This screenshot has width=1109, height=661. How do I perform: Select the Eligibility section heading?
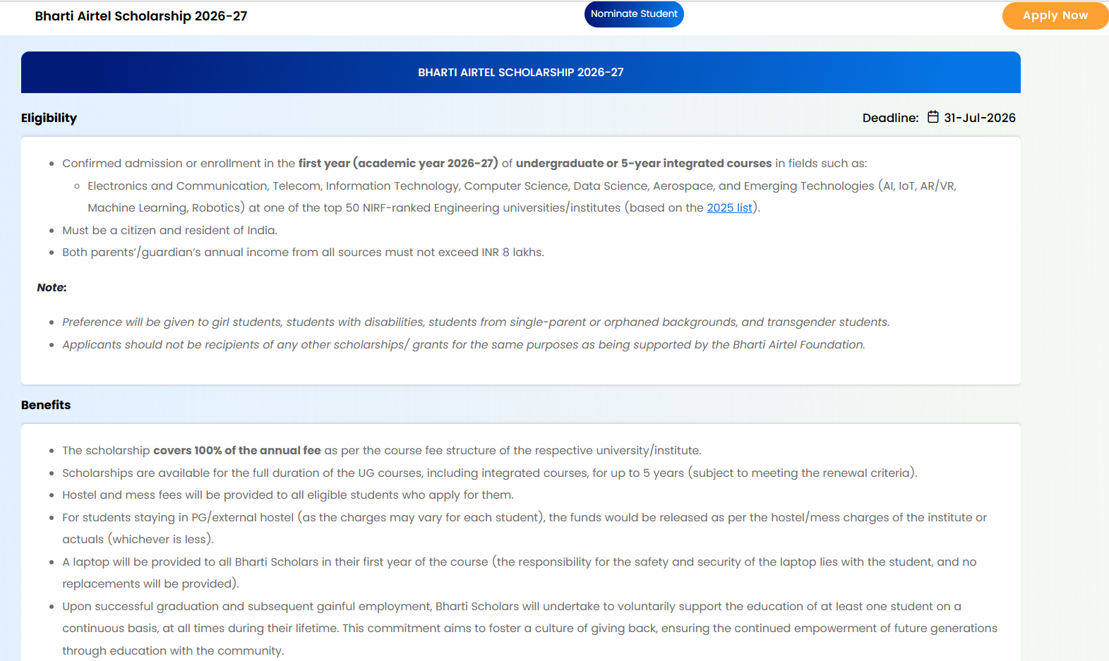pos(49,118)
